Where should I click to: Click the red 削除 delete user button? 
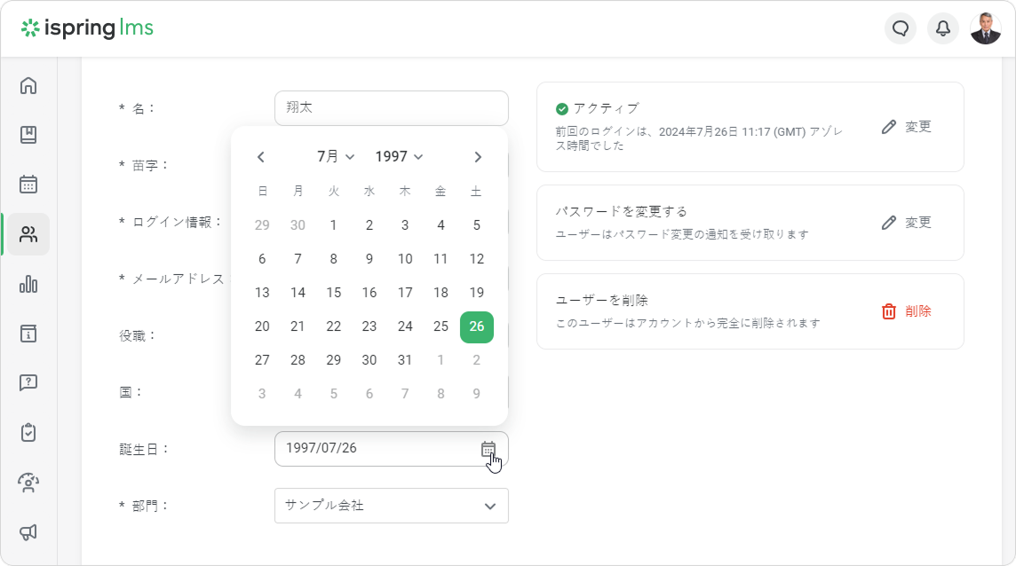pos(907,311)
